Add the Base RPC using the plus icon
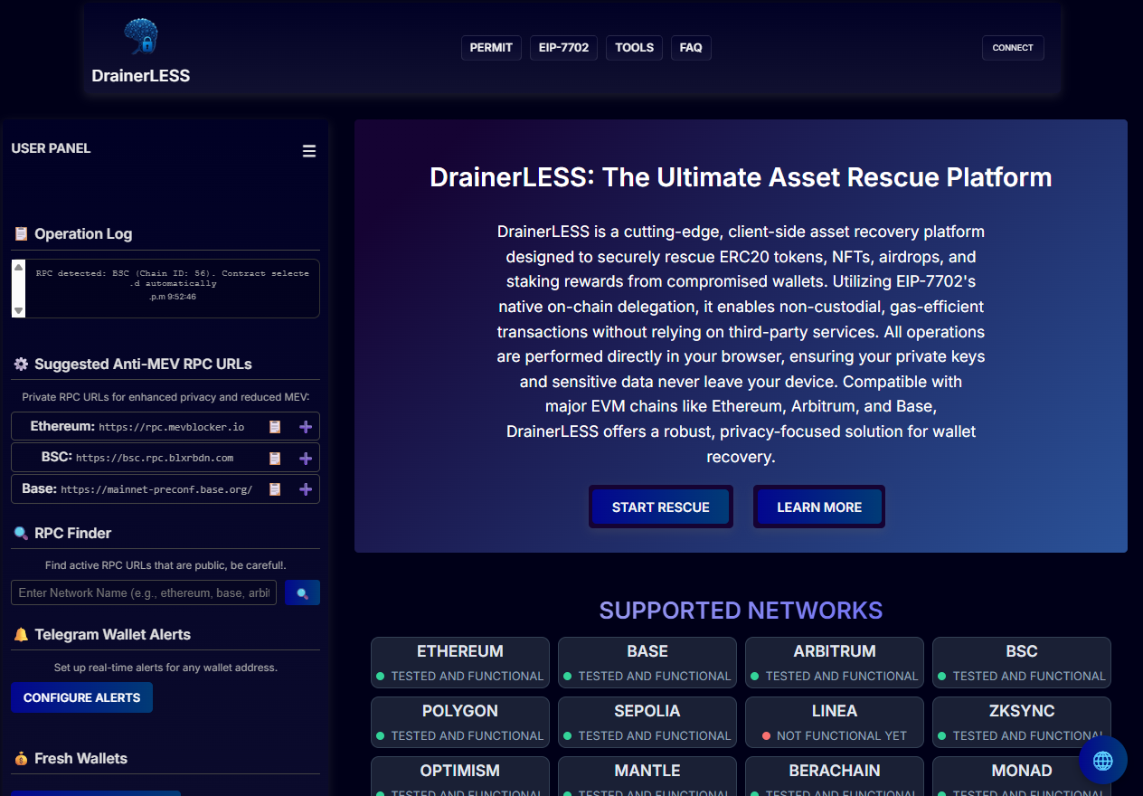1143x796 pixels. click(305, 488)
